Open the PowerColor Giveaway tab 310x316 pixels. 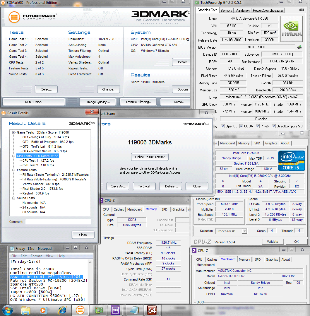268,11
